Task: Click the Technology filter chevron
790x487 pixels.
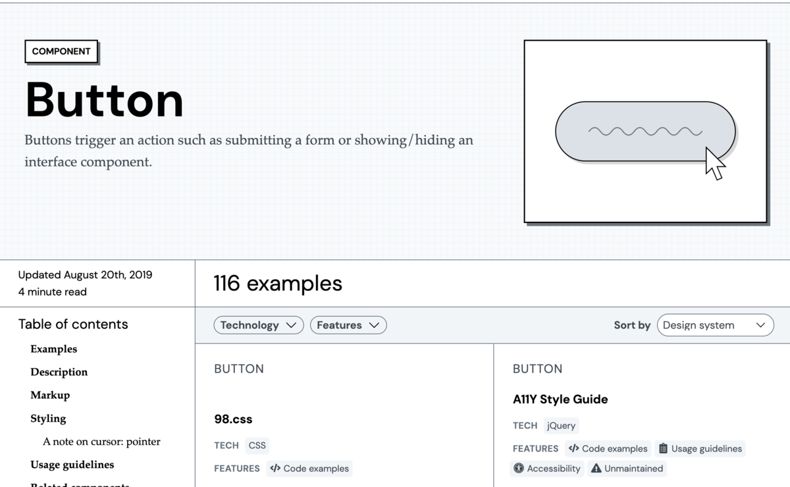Action: [290, 325]
